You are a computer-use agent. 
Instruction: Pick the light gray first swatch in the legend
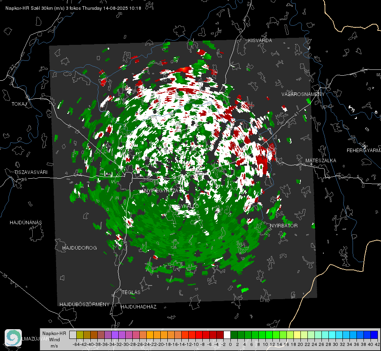[73, 335]
